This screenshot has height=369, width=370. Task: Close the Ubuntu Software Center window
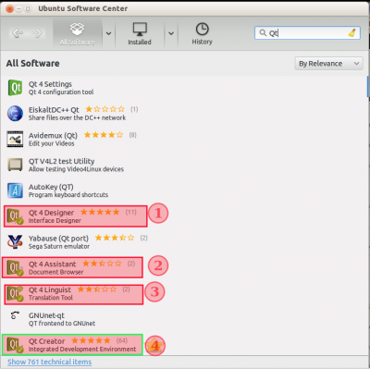click(9, 9)
